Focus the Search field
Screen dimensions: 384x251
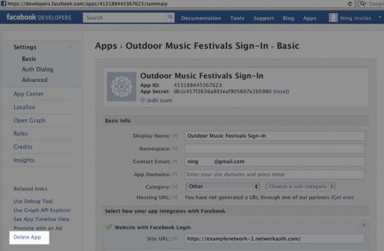125,18
